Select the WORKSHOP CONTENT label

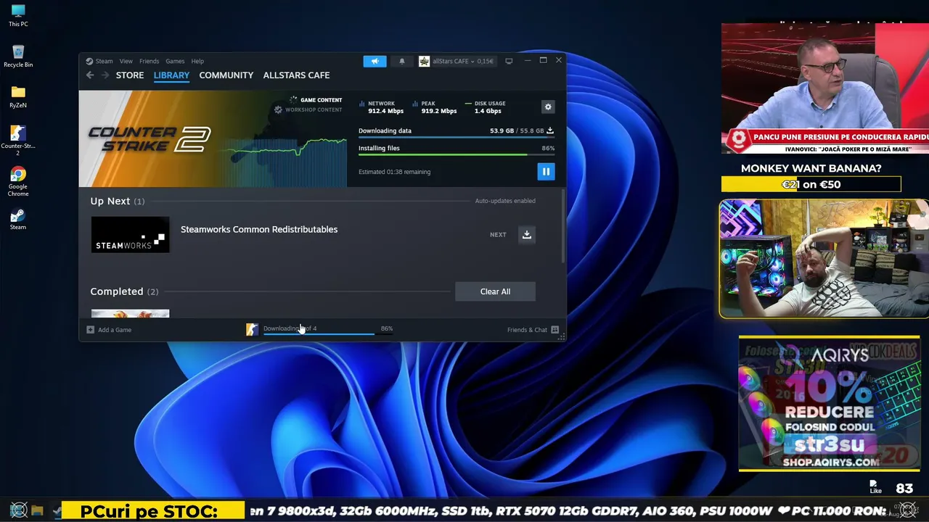coord(314,109)
